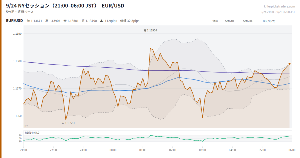
Task: Click the NY session label in chart corner
Action: pyautogui.click(x=26, y=126)
